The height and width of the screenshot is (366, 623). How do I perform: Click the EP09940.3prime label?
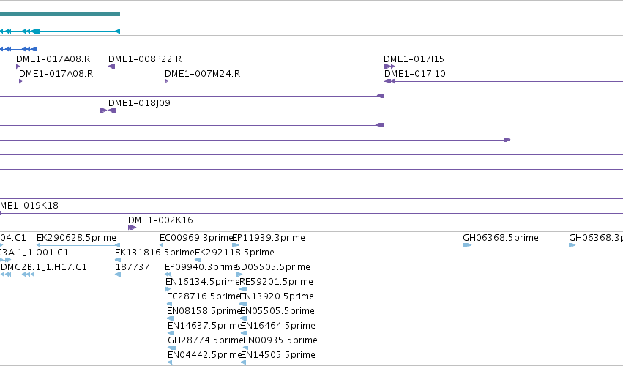[x=201, y=267]
